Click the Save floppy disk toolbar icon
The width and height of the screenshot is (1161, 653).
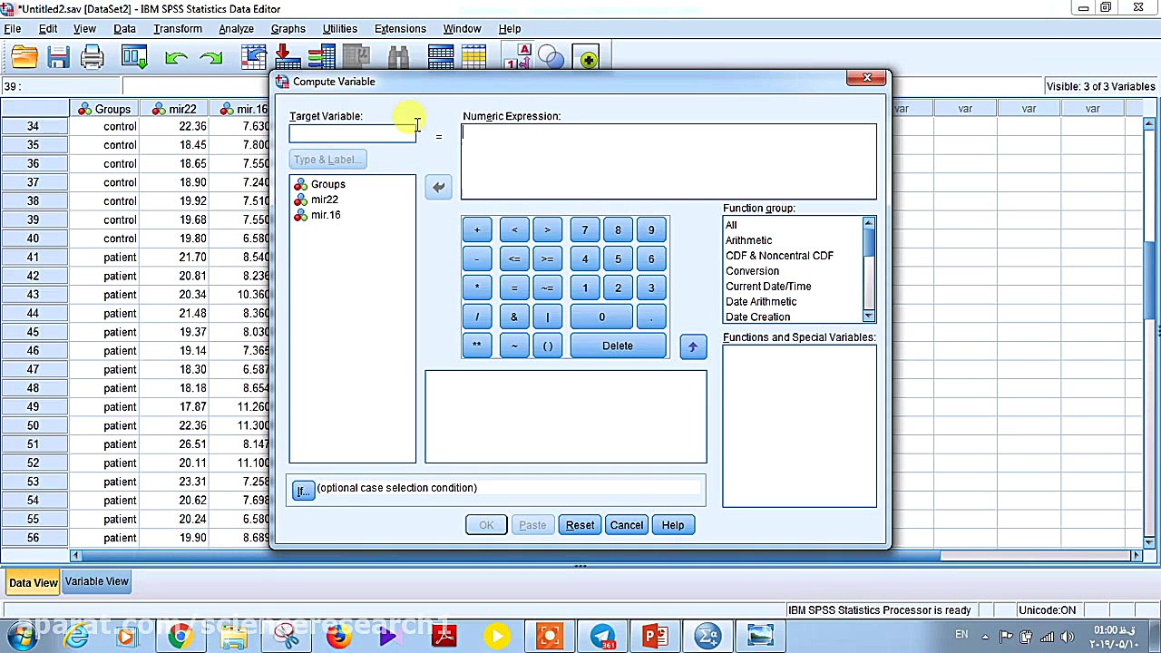[x=59, y=59]
